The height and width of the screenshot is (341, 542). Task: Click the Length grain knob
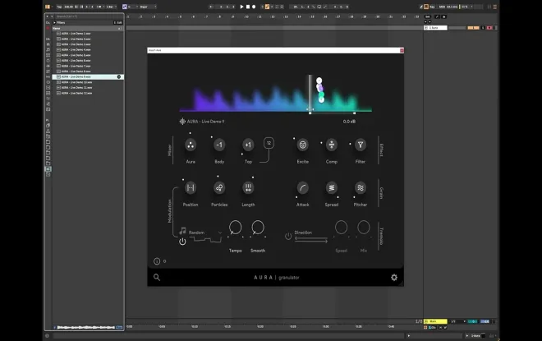[x=248, y=188]
